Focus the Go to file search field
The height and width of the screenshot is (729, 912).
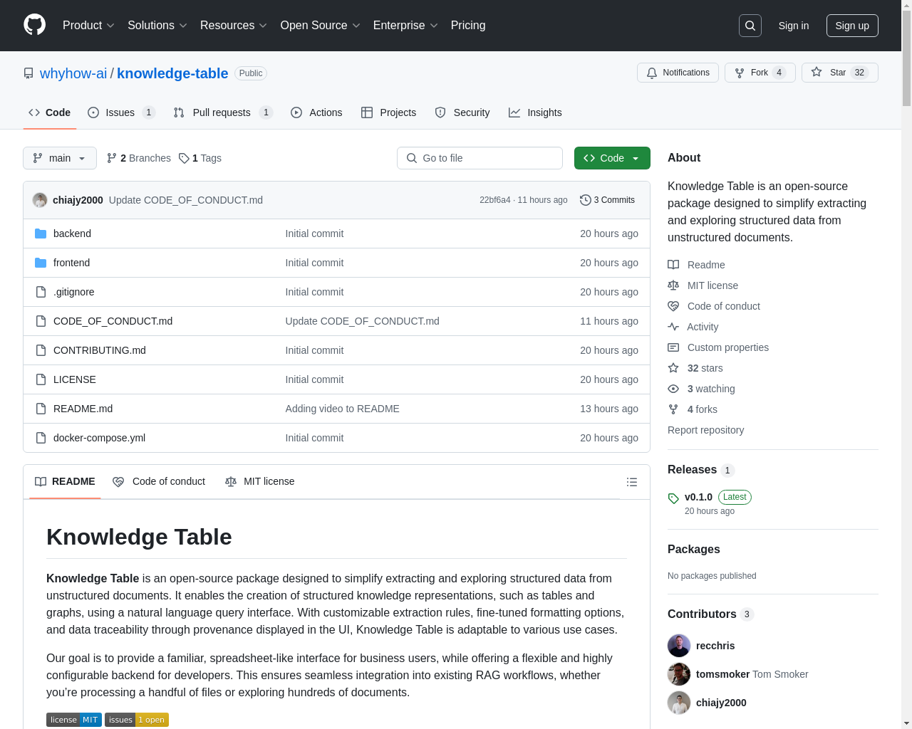click(x=480, y=158)
